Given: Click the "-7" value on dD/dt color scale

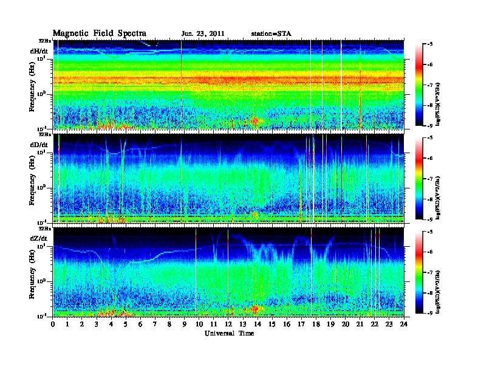Looking at the screenshot, I should [x=430, y=178].
